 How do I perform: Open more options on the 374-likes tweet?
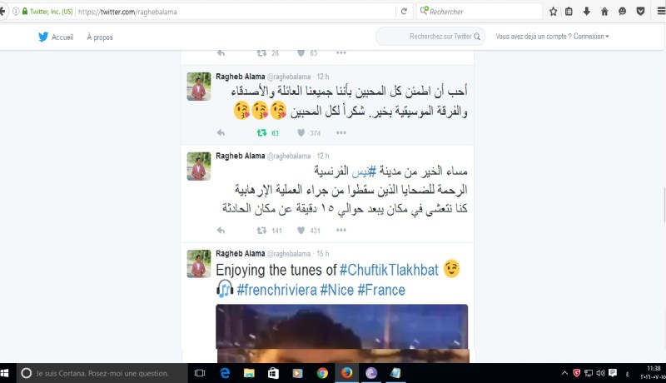point(341,133)
